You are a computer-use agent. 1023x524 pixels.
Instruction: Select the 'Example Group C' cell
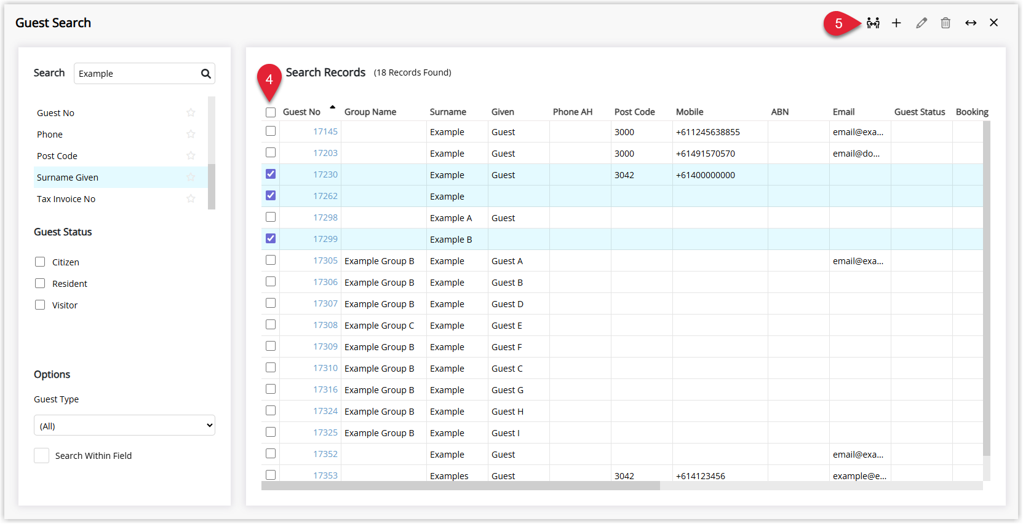pos(383,326)
